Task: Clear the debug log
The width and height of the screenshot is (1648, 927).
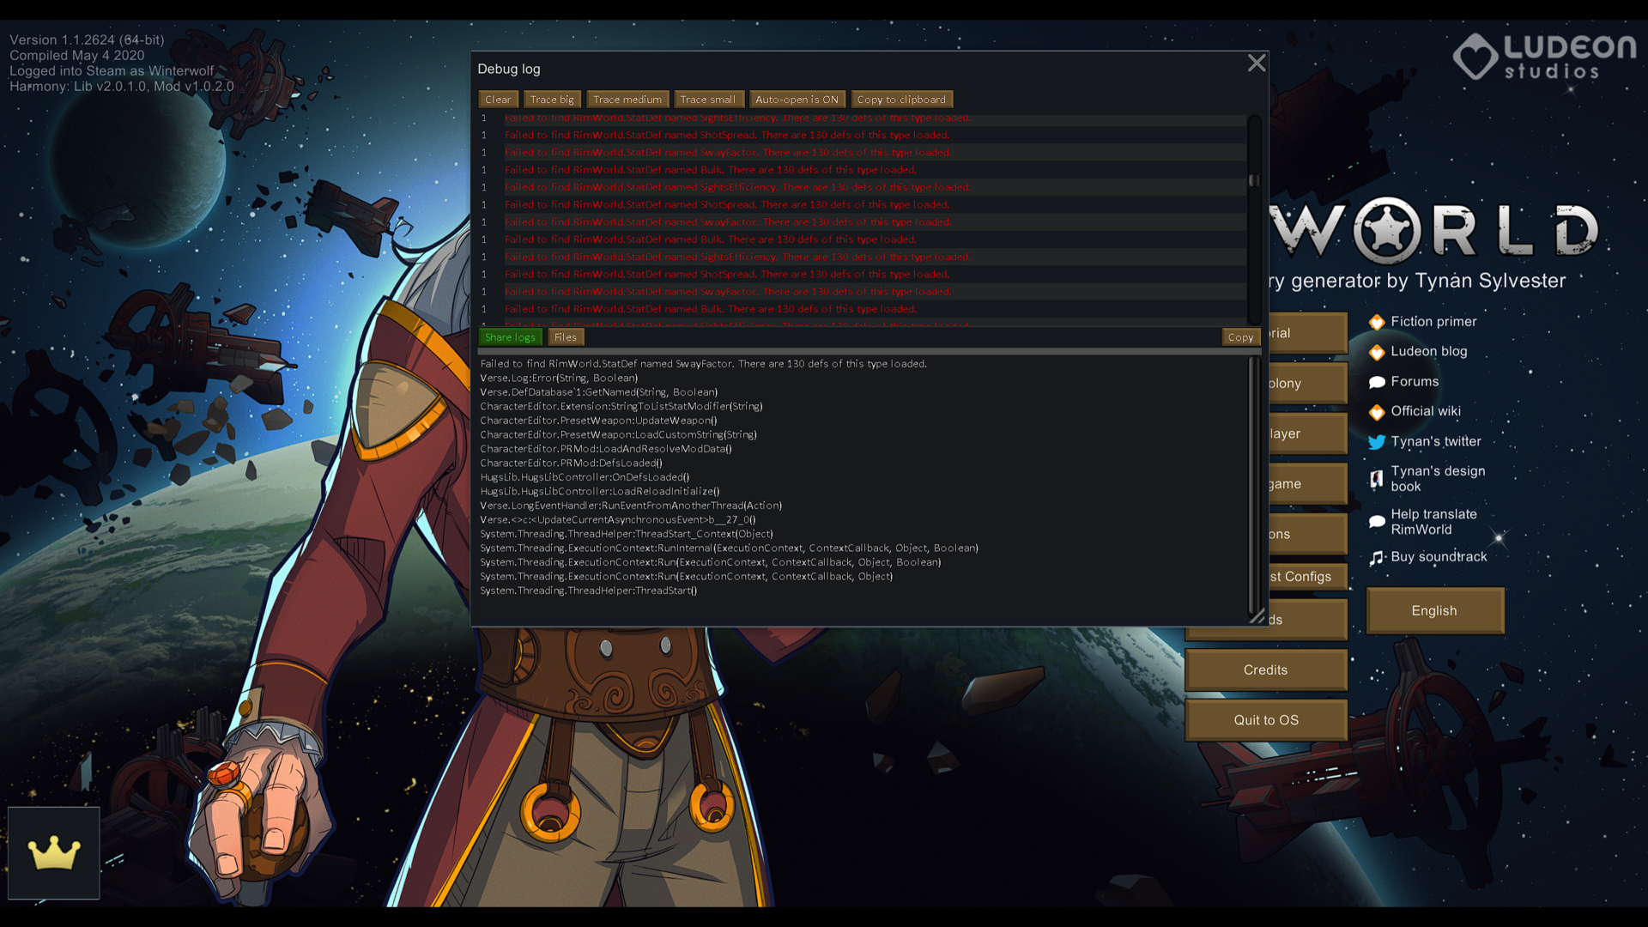Action: click(498, 100)
